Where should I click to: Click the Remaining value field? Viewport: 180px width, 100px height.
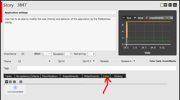[91, 54]
